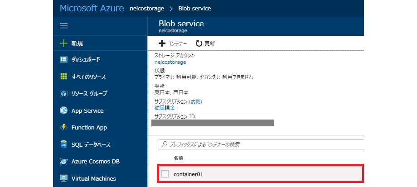The height and width of the screenshot is (187, 417).
Task: Click the リソース グループ cube icon
Action: pos(63,93)
